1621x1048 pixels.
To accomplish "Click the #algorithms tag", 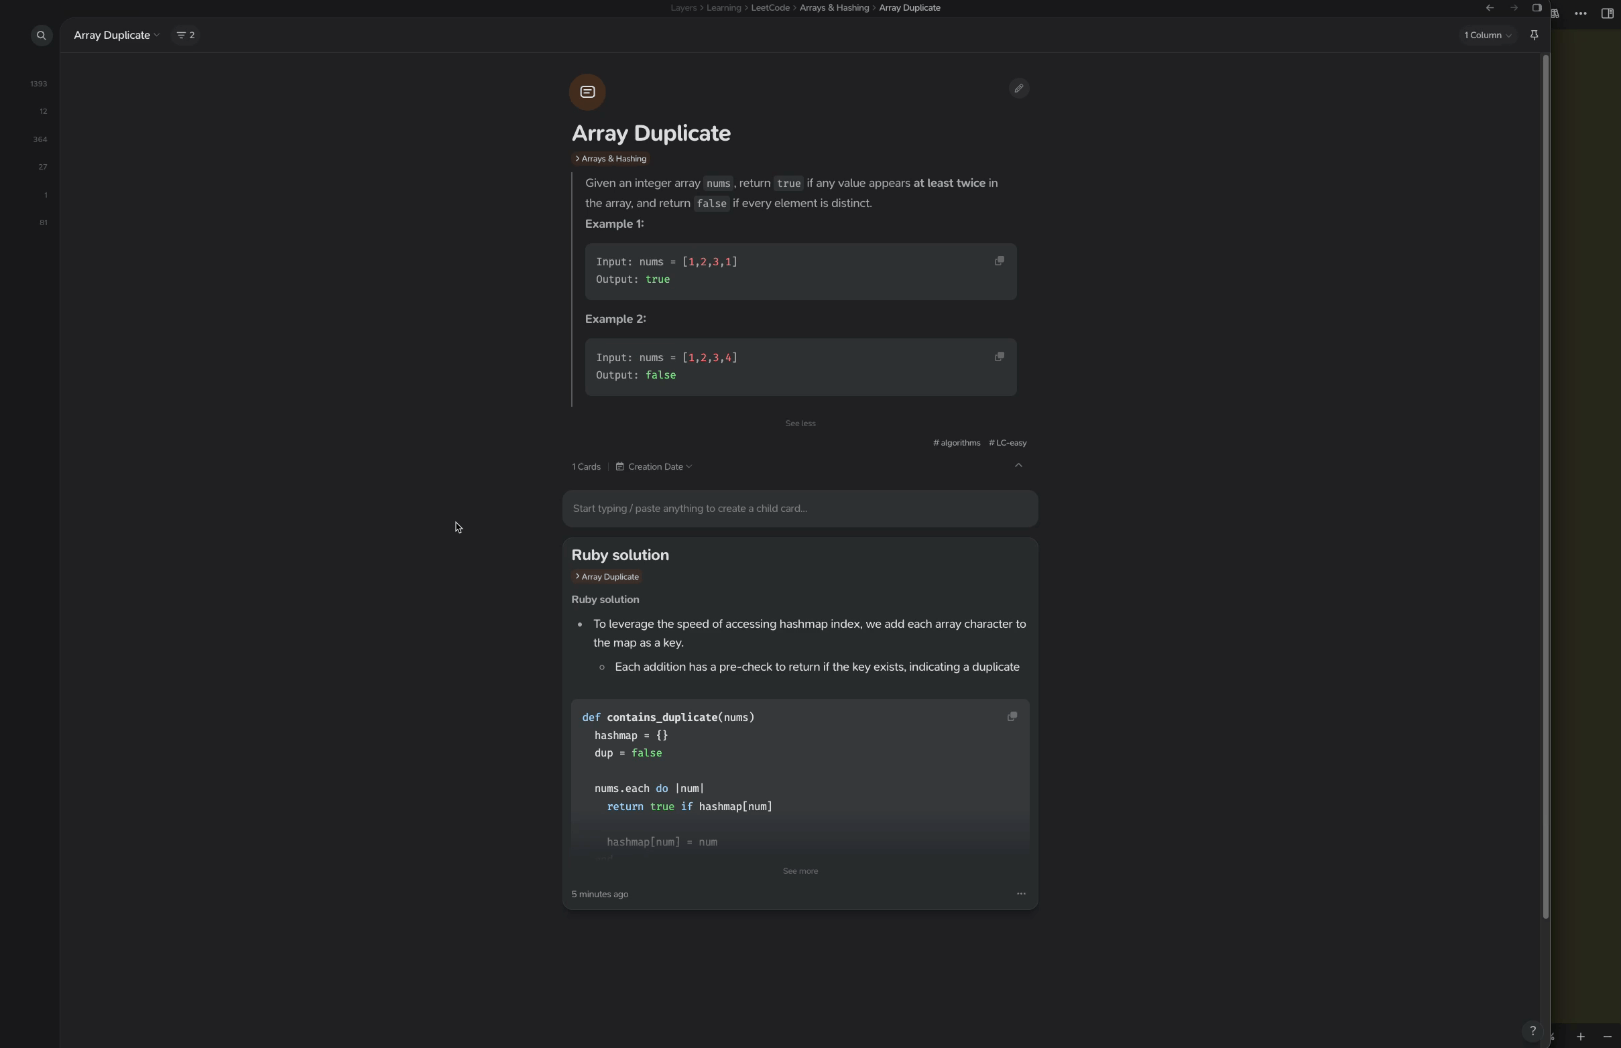I will click(x=957, y=443).
